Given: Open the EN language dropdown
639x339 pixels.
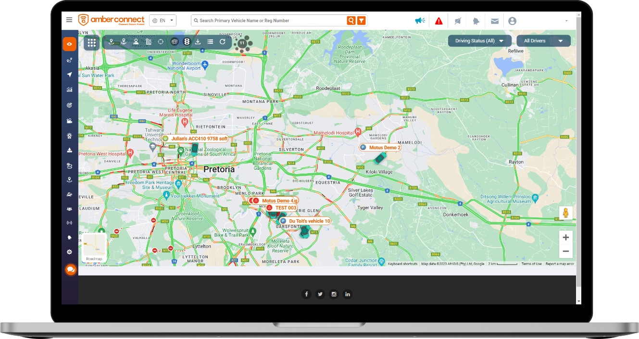Looking at the screenshot, I should pyautogui.click(x=163, y=21).
